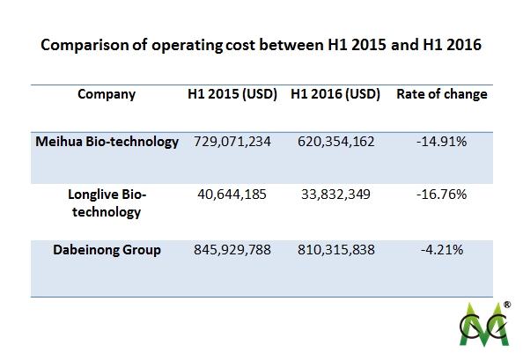Image resolution: width=523 pixels, height=360 pixels.
Task: Select the 'H1 2015 (USD)' column header
Action: click(232, 94)
